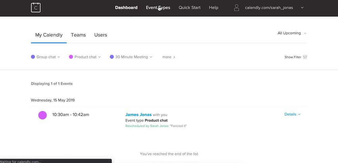This screenshot has height=163, width=338.
Task: Expand the 30 Minute Meeting dropdown
Action: pos(151,57)
